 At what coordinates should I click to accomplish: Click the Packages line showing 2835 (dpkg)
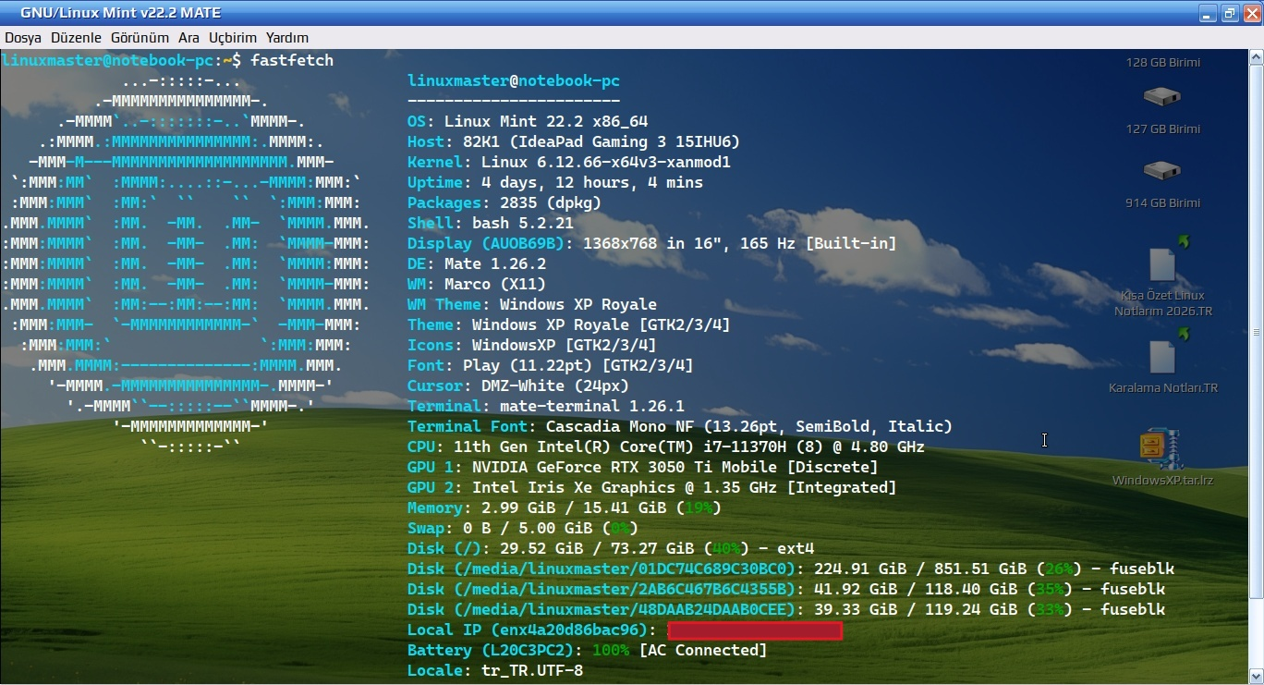tap(504, 202)
